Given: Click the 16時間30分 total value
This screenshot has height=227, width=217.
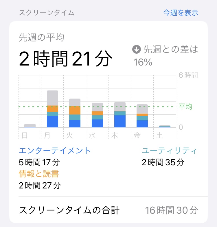Looking at the screenshot, I should click(x=172, y=210).
